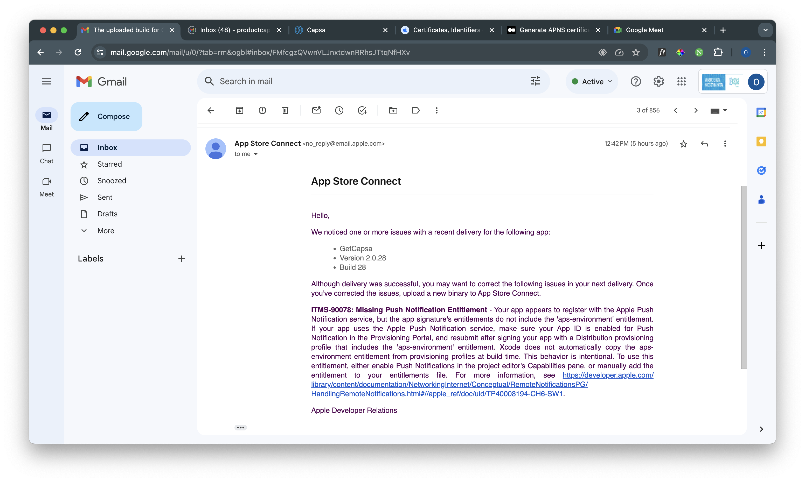Open the developer.apple.com documentation link
The width and height of the screenshot is (805, 482).
[x=482, y=385]
